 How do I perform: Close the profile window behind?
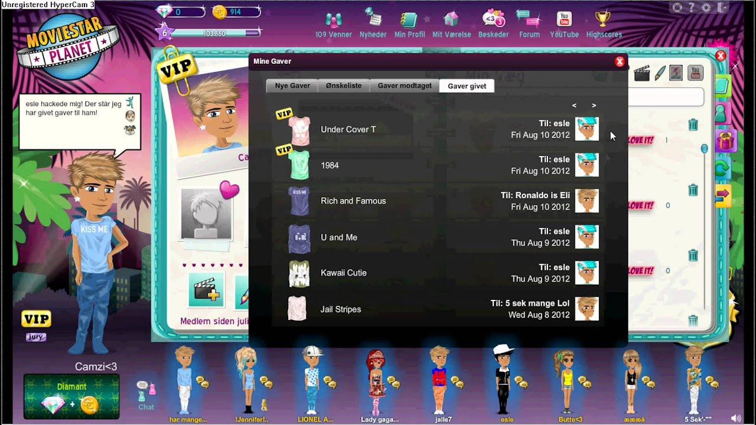721,55
